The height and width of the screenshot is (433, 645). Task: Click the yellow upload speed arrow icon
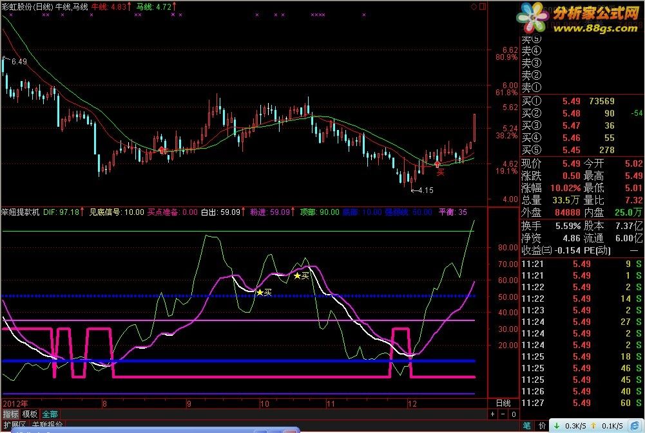point(593,426)
